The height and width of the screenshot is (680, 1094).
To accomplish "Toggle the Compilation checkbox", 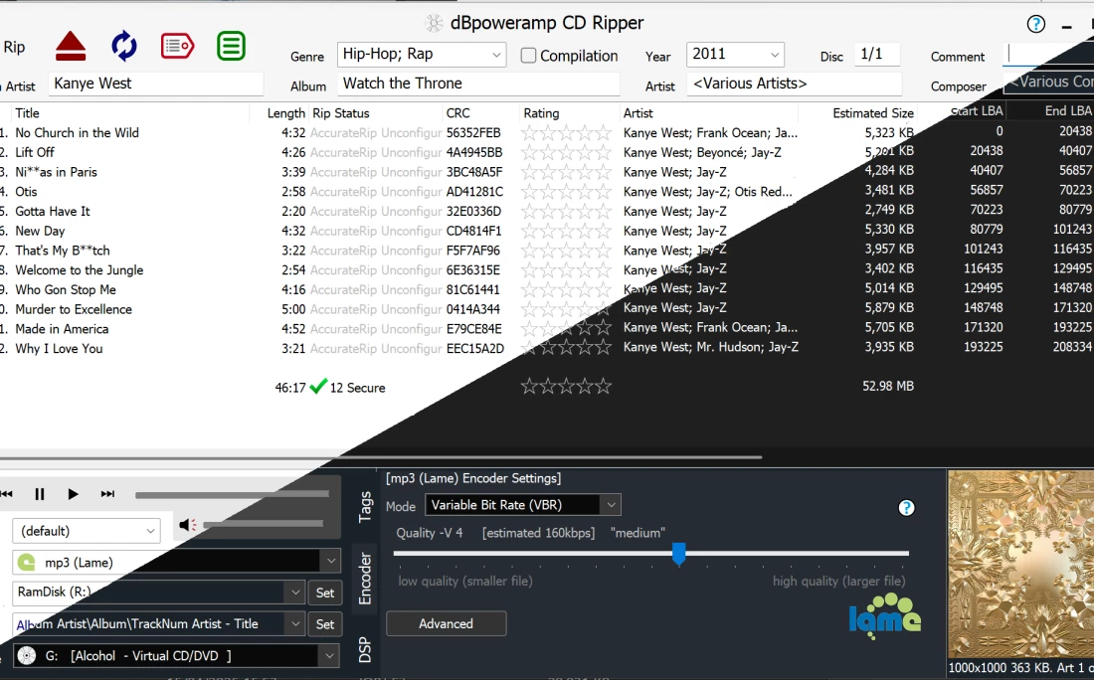I will (529, 56).
